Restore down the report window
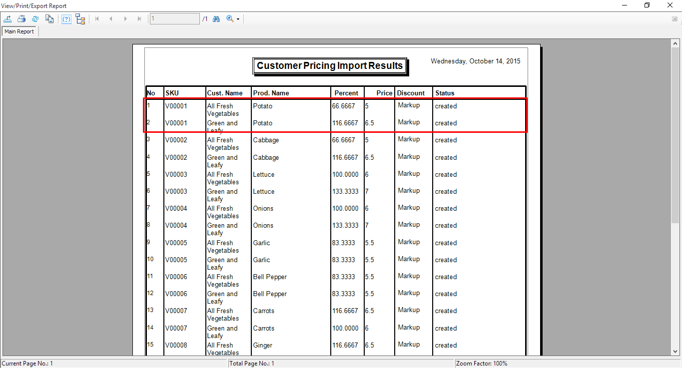The image size is (682, 368). (x=647, y=5)
